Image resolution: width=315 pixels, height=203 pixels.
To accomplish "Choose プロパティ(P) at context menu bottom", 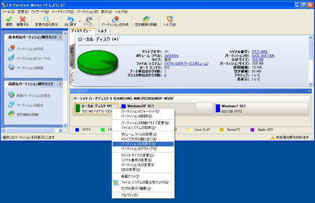I will point(143,195).
